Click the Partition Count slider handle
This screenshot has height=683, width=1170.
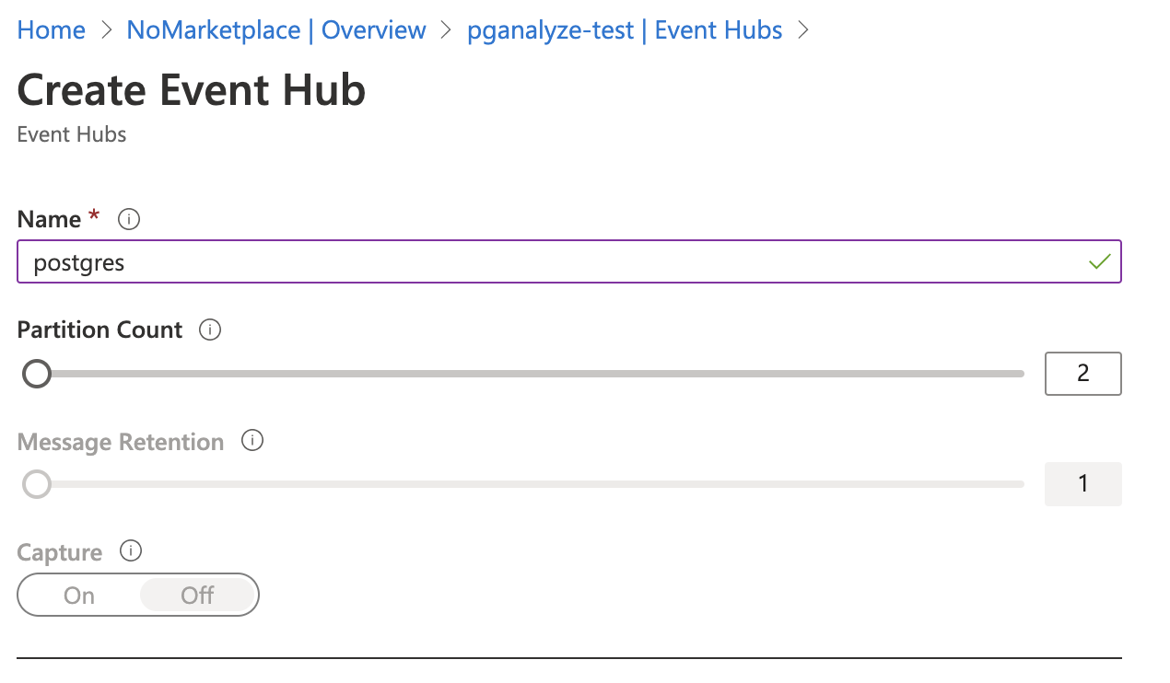pos(37,374)
